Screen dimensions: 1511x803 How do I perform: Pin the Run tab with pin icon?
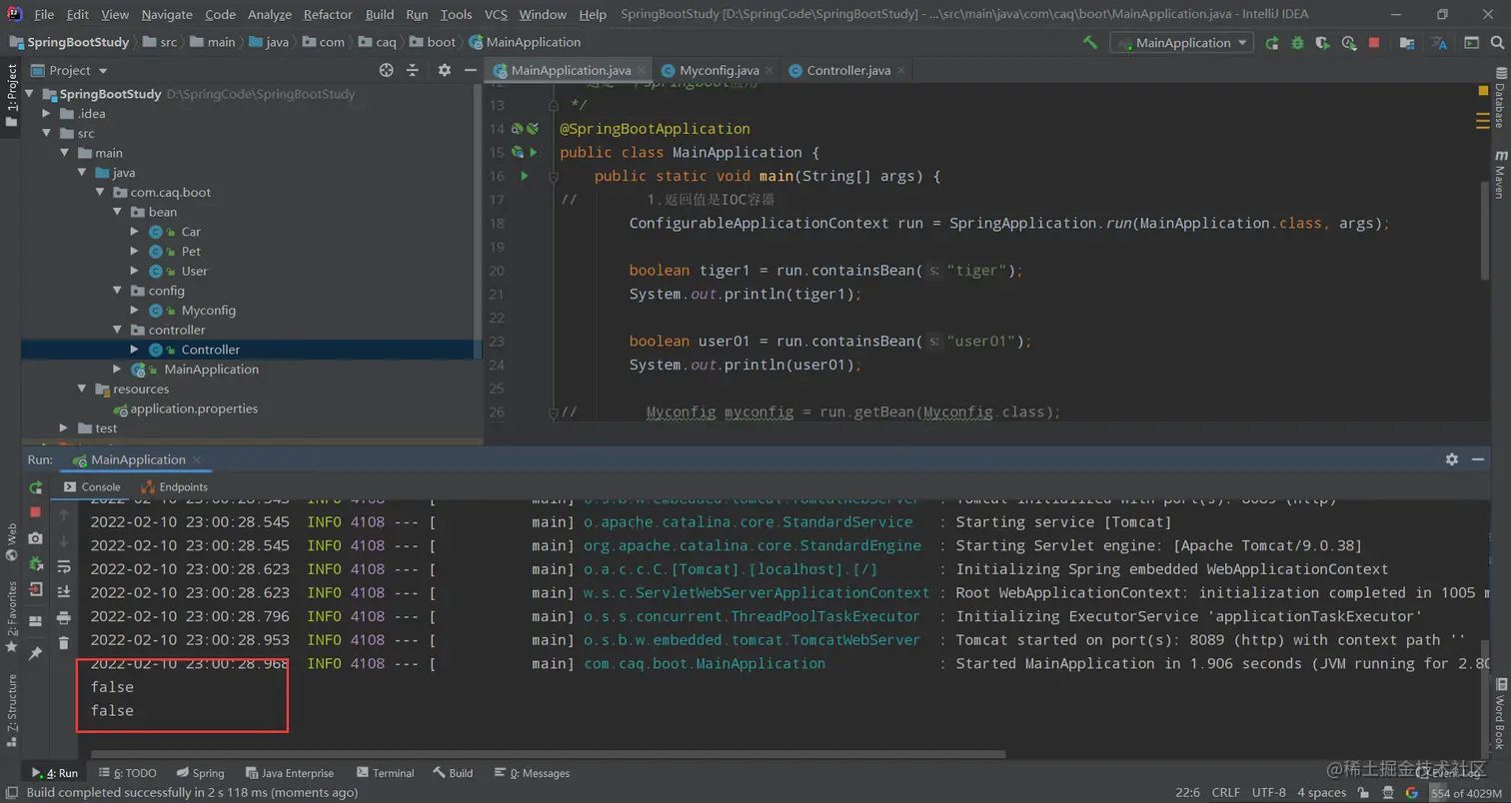point(36,653)
